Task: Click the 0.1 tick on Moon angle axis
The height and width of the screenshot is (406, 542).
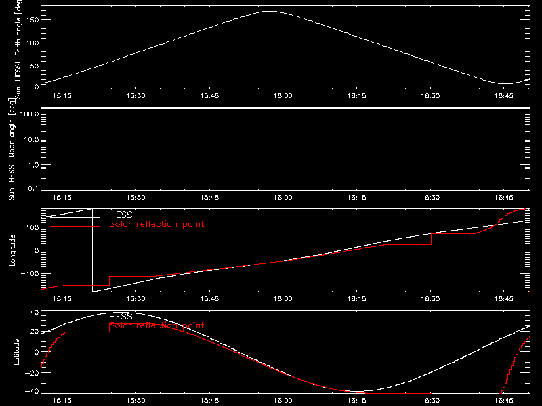Action: [x=33, y=188]
